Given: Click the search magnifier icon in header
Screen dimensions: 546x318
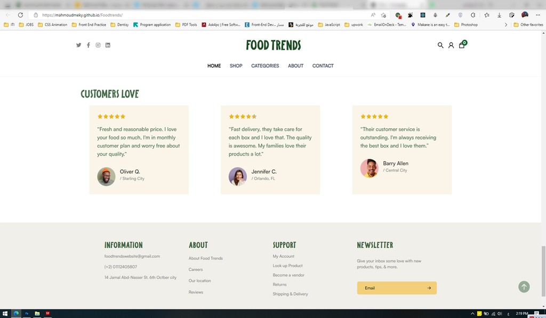Looking at the screenshot, I should click(440, 45).
